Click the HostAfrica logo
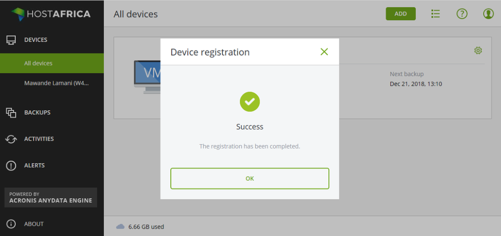The image size is (501, 236). coord(51,13)
